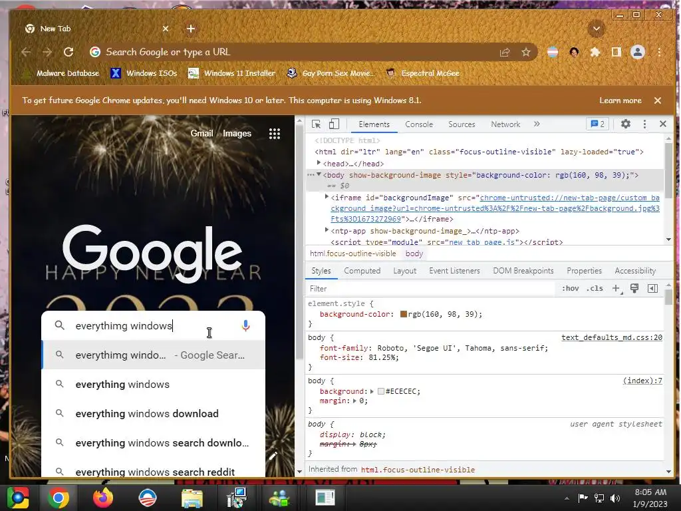Open the Layout tab
The height and width of the screenshot is (511, 681).
pos(405,271)
